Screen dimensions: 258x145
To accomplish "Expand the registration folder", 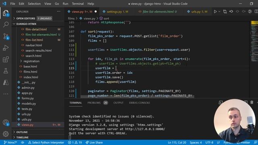I will click(31, 61).
